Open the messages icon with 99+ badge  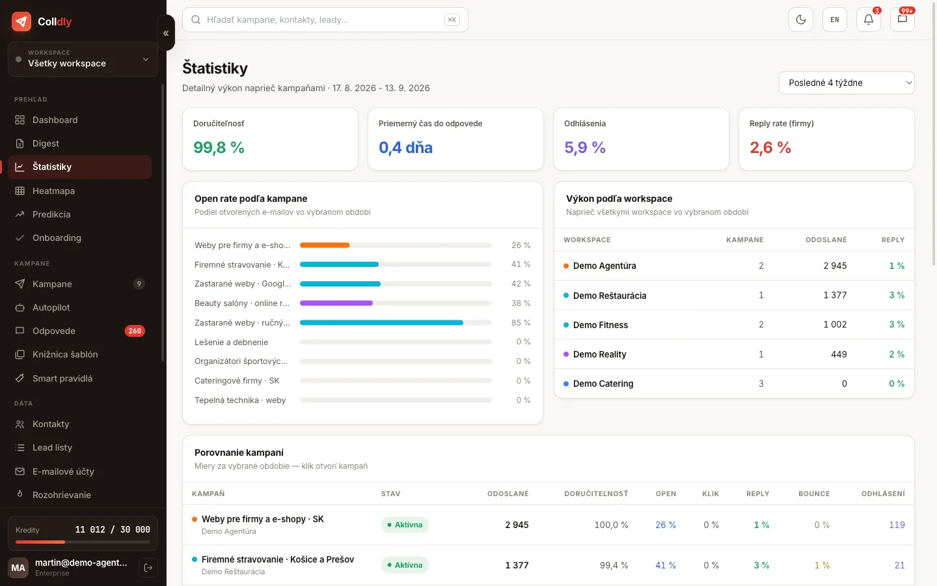(903, 20)
